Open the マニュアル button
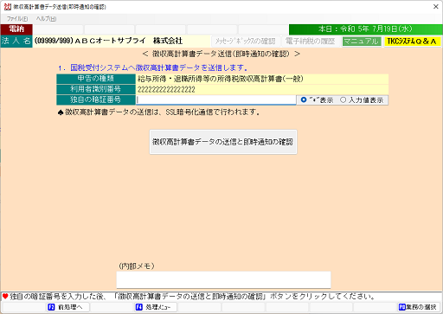 (x=362, y=42)
